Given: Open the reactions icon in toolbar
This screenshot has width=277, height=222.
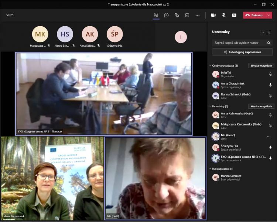Looking at the screenshot, I should (x=177, y=15).
